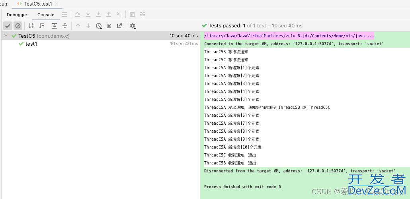Screen dimensions: 410x199
Task: Select the TestC5.test1 debug session tab
Action: click(x=38, y=4)
